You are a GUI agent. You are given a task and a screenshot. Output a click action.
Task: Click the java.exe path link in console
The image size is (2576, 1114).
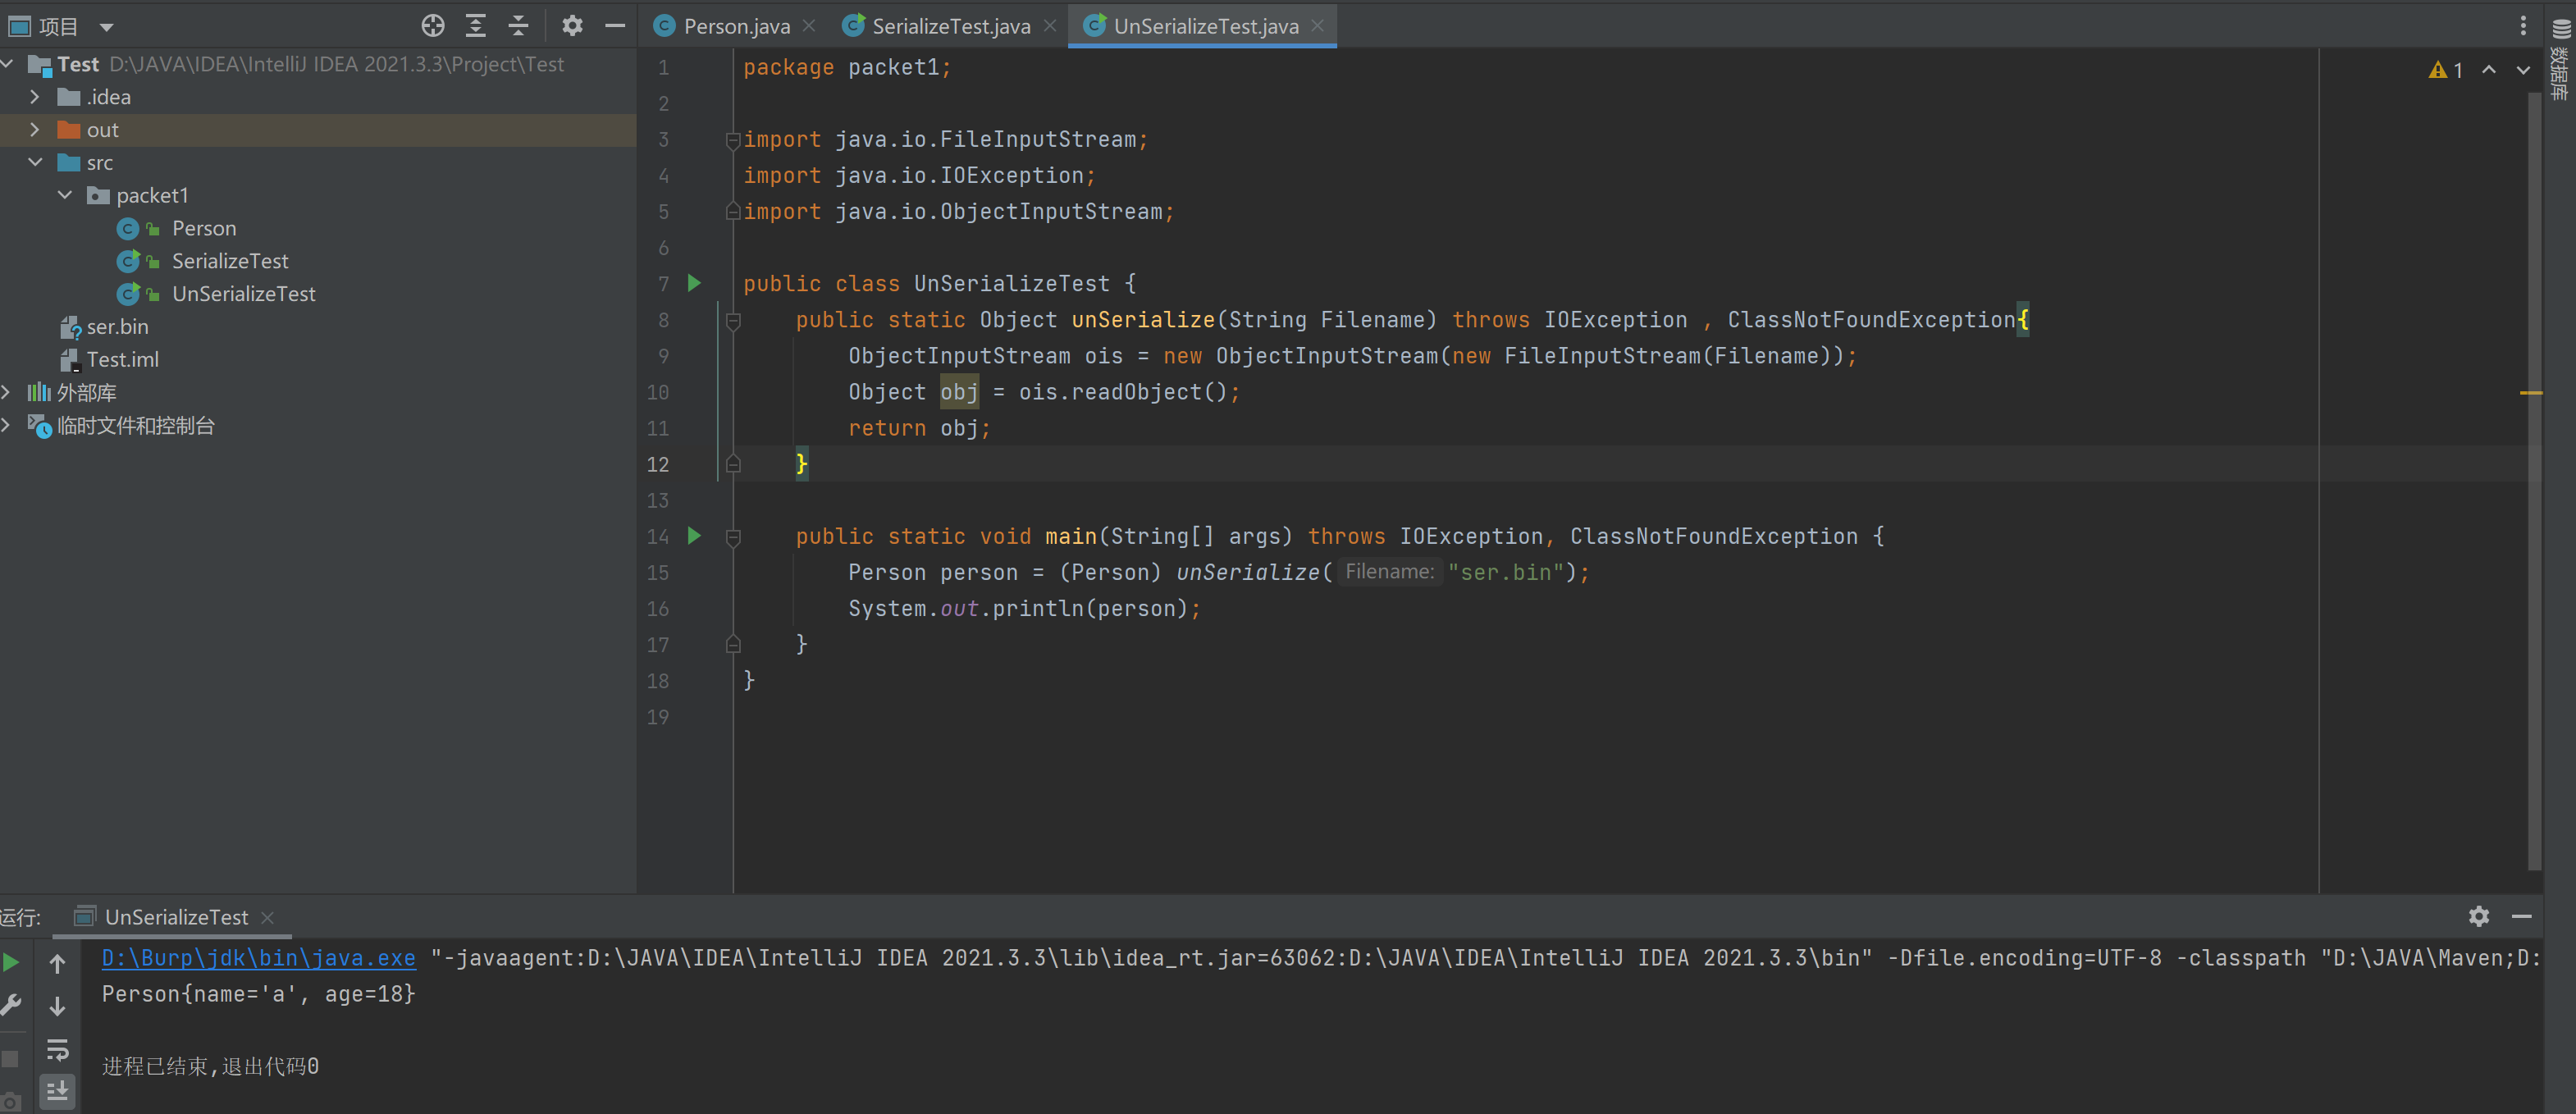[258, 958]
